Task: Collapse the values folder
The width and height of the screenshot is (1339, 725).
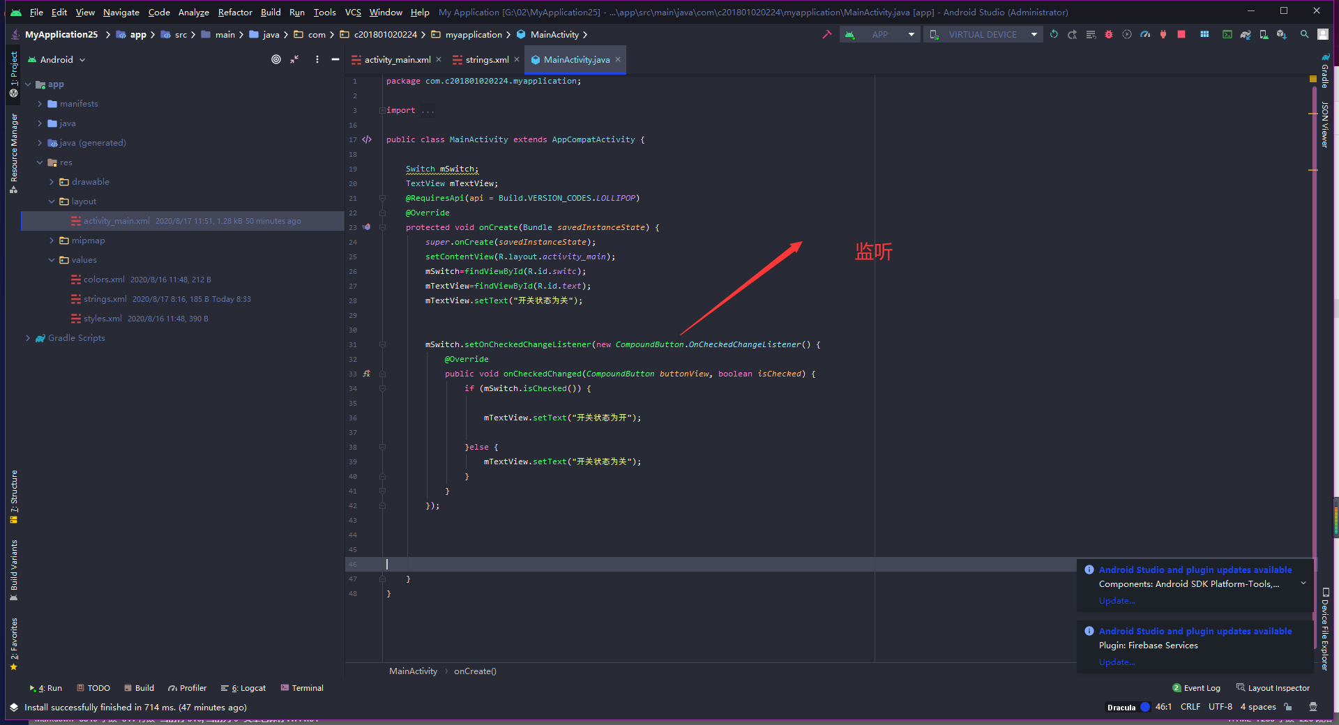Action: click(x=52, y=260)
